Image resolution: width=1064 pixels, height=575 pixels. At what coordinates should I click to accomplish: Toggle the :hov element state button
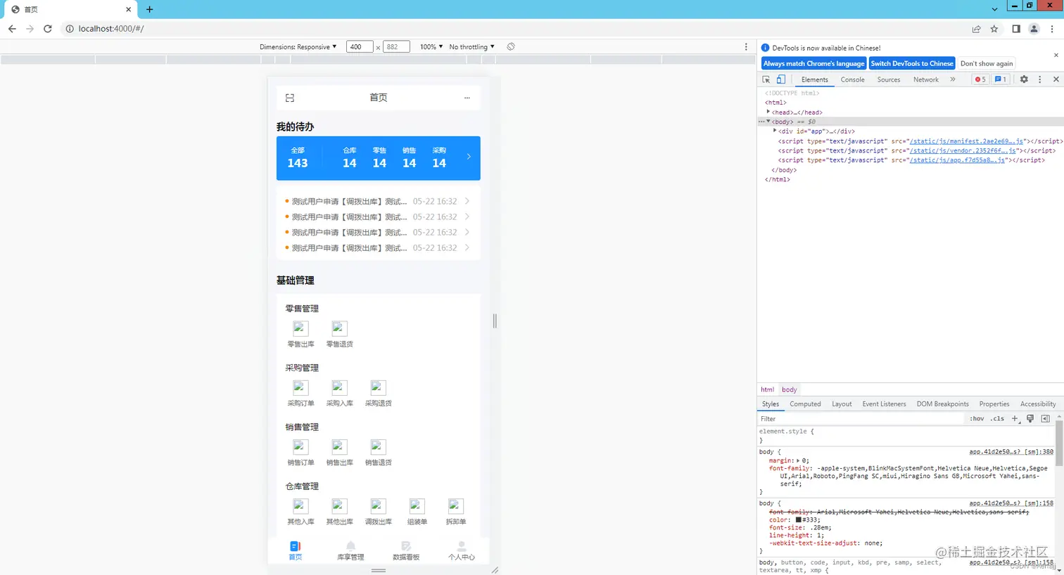point(977,419)
